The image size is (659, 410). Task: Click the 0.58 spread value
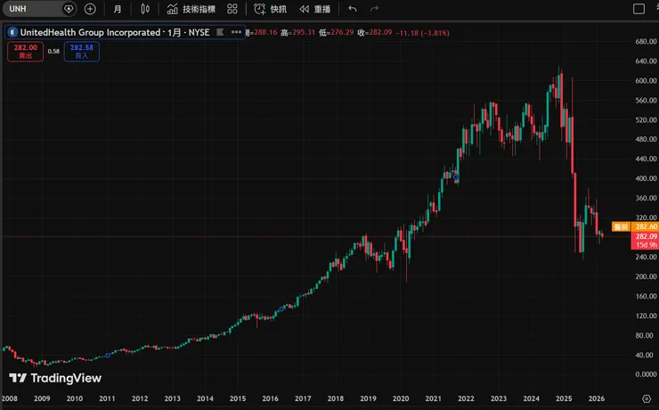53,52
